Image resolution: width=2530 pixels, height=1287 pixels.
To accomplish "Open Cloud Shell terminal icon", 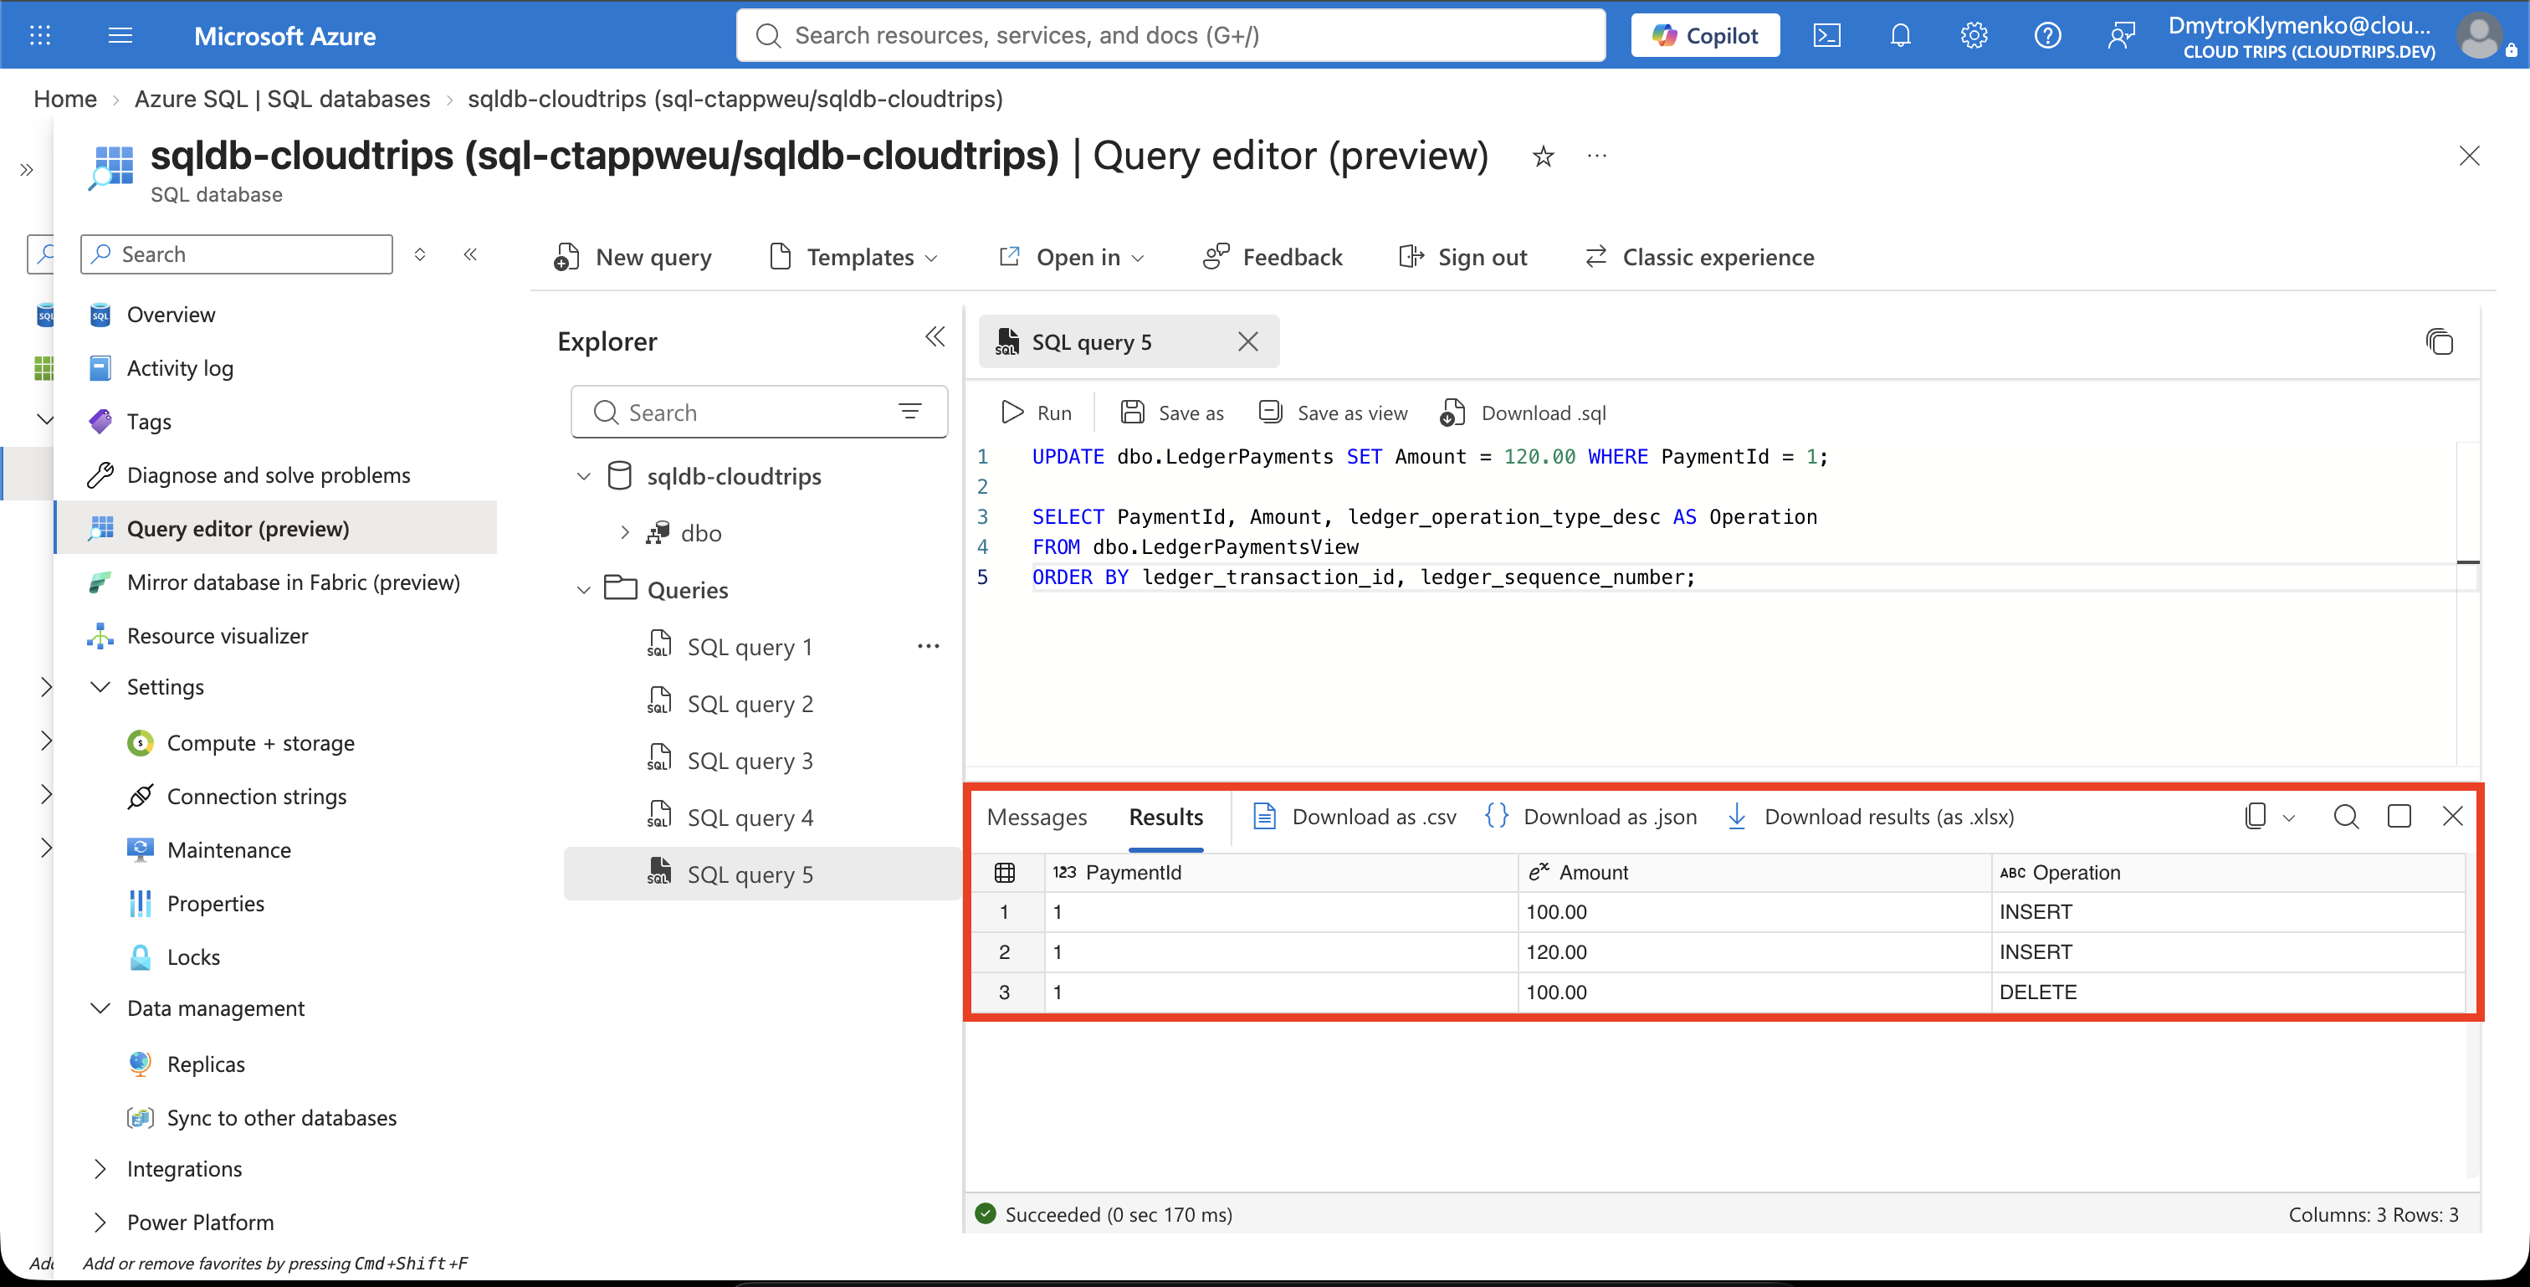I will [1826, 35].
